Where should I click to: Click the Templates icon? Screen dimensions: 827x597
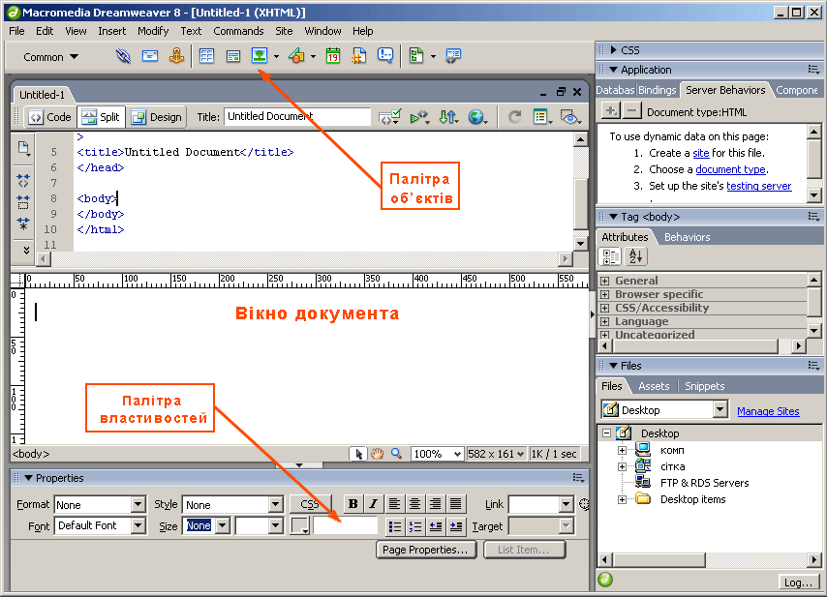(x=416, y=56)
